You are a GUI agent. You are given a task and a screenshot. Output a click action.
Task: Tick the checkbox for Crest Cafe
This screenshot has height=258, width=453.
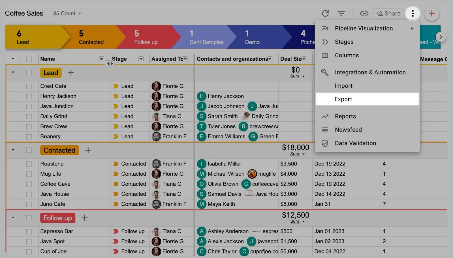[x=29, y=86]
